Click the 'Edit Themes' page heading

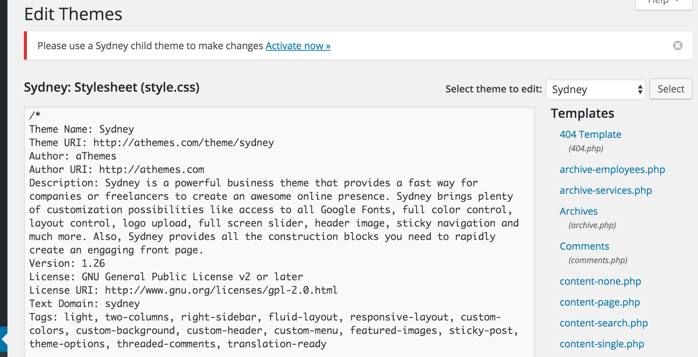73,14
